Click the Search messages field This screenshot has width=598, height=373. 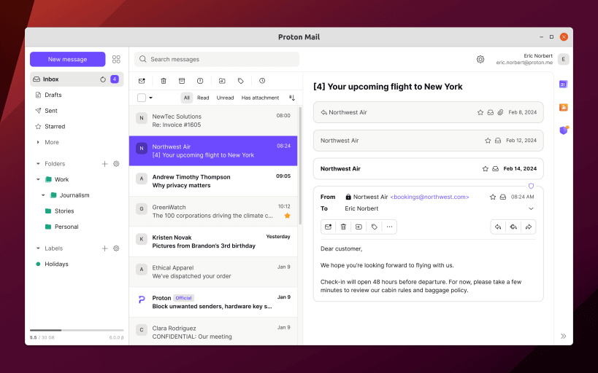click(217, 60)
